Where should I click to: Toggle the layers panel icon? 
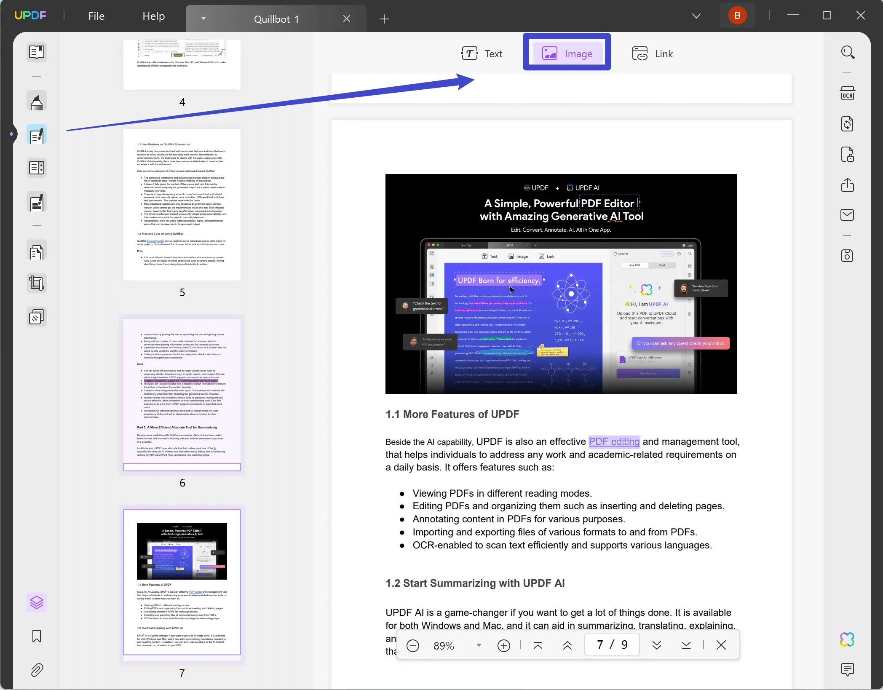[x=37, y=601]
